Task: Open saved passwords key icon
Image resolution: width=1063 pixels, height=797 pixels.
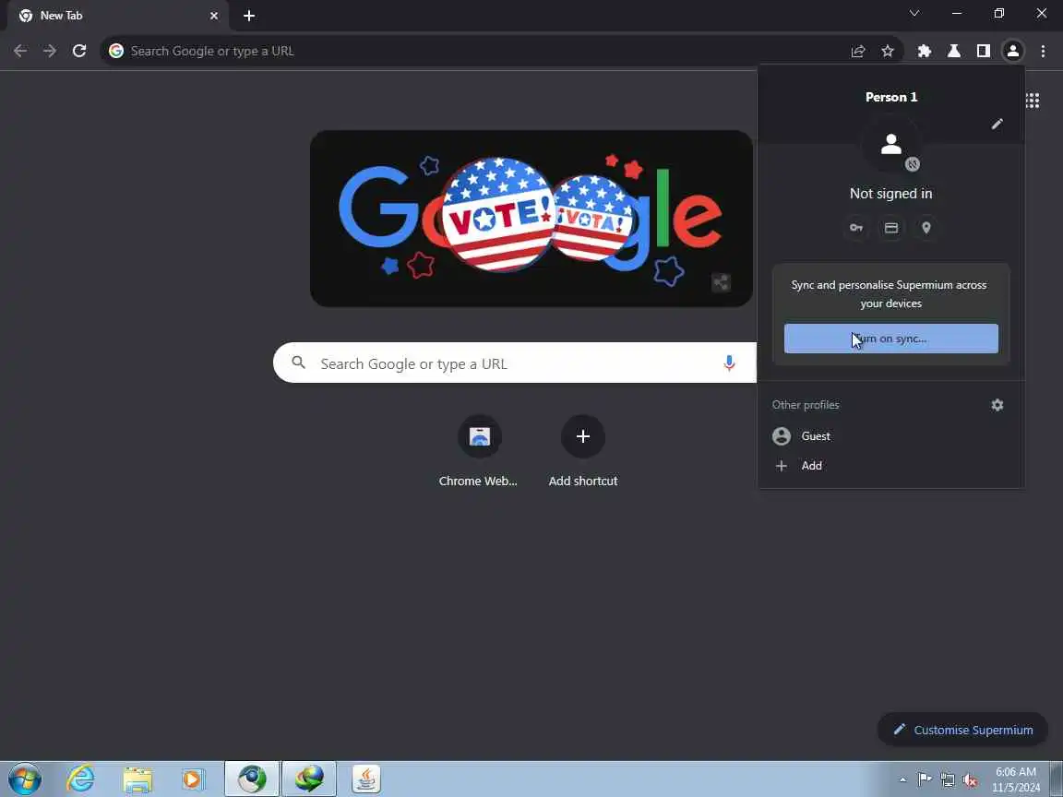Action: (856, 228)
